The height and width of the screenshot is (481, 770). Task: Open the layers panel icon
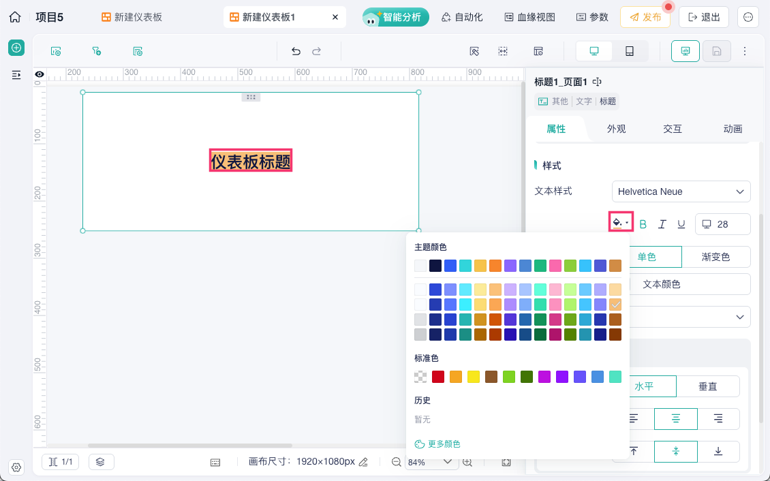(101, 462)
